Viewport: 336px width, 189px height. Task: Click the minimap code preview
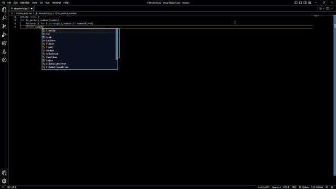pos(319,16)
